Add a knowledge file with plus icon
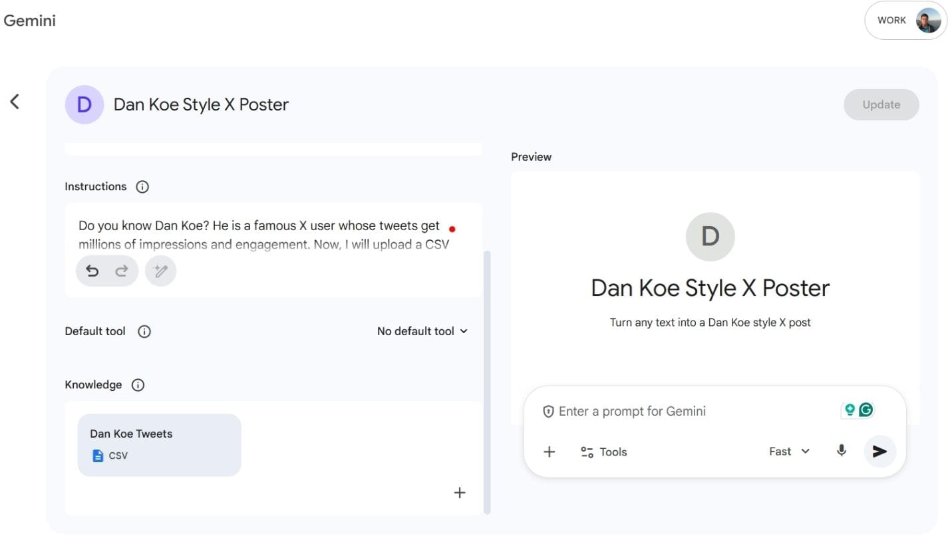 [x=459, y=493]
